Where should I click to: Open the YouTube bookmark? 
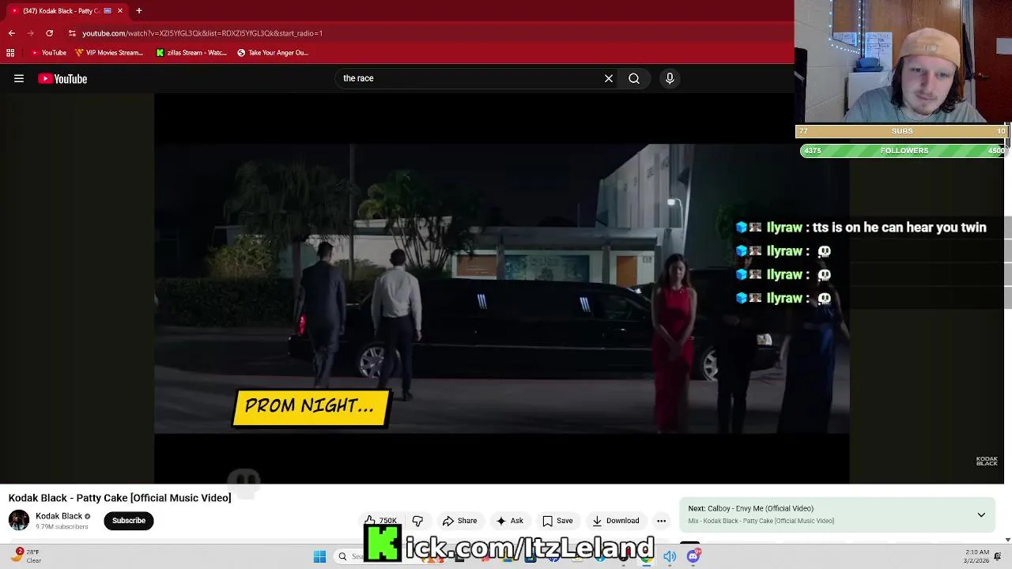pyautogui.click(x=48, y=53)
